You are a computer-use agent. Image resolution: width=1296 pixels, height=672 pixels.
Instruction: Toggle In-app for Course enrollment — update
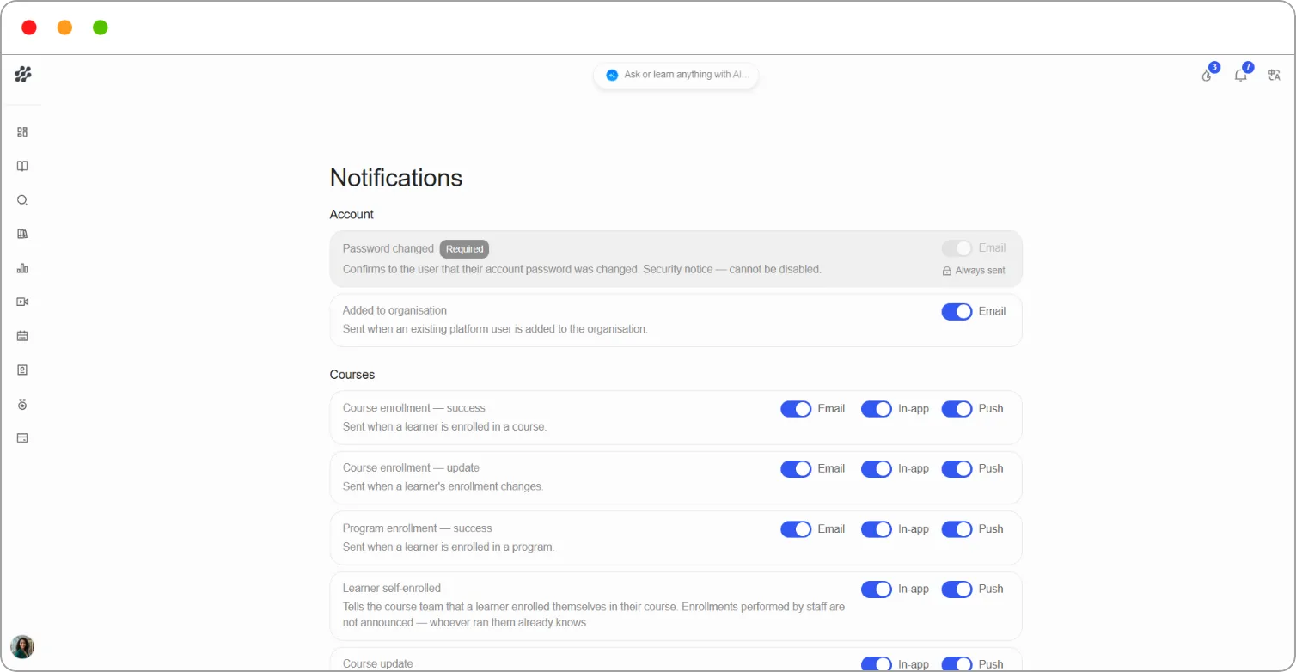coord(877,469)
